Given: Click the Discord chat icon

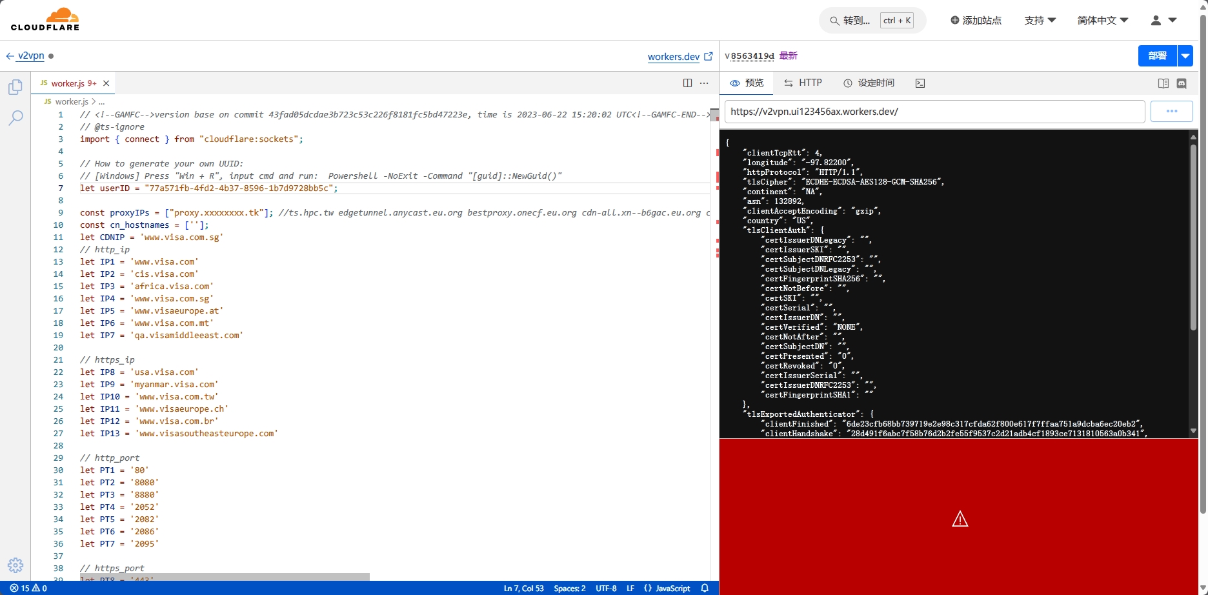Looking at the screenshot, I should [x=1182, y=83].
